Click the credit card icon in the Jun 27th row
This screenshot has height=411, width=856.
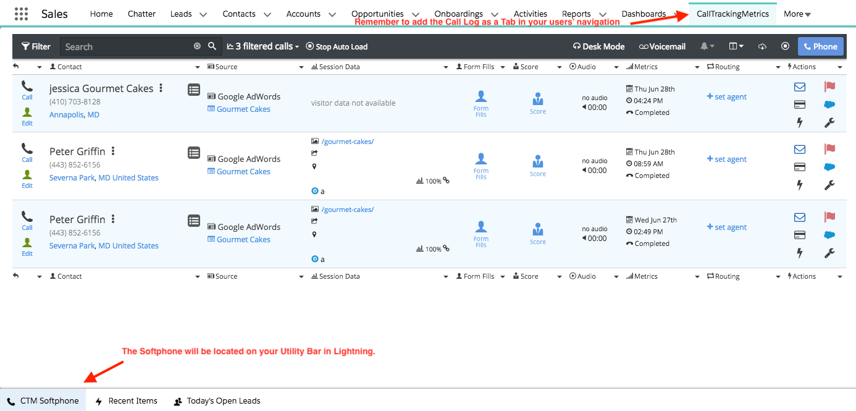click(800, 235)
